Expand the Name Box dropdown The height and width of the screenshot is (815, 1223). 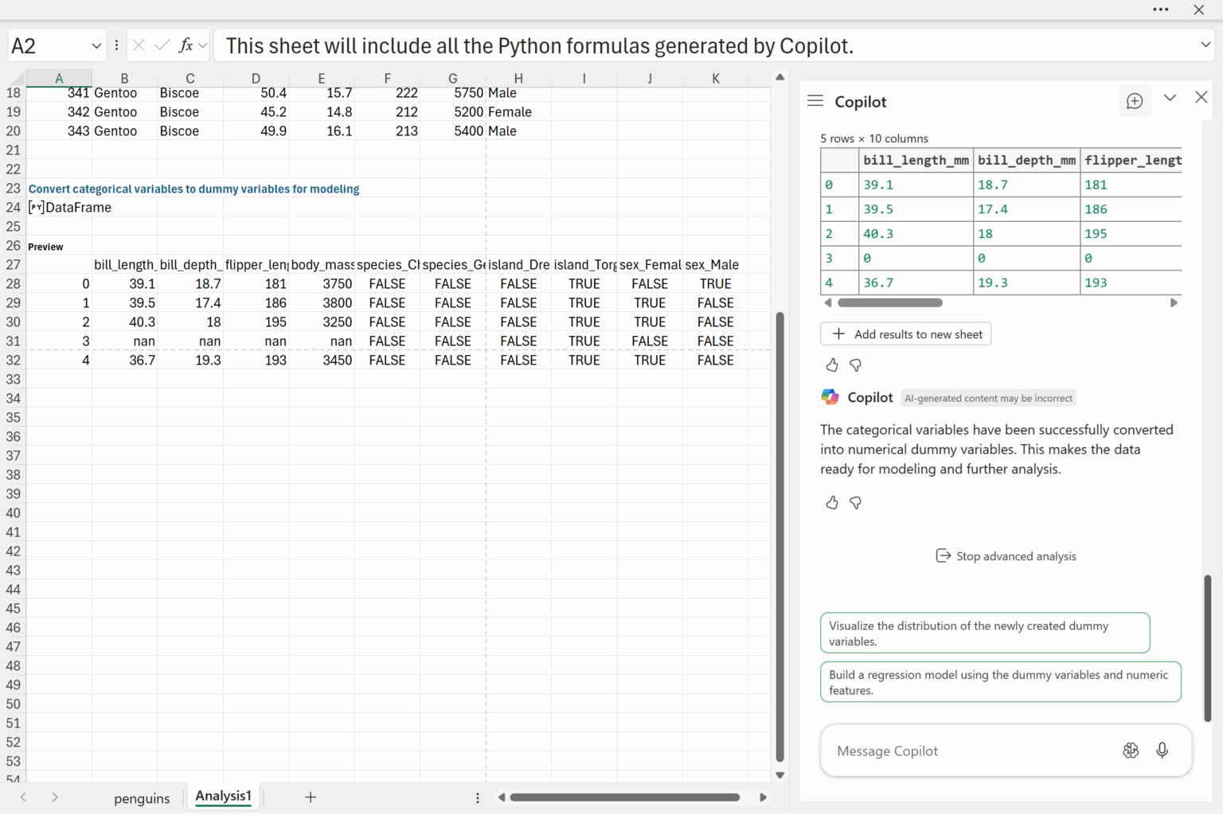click(x=96, y=46)
